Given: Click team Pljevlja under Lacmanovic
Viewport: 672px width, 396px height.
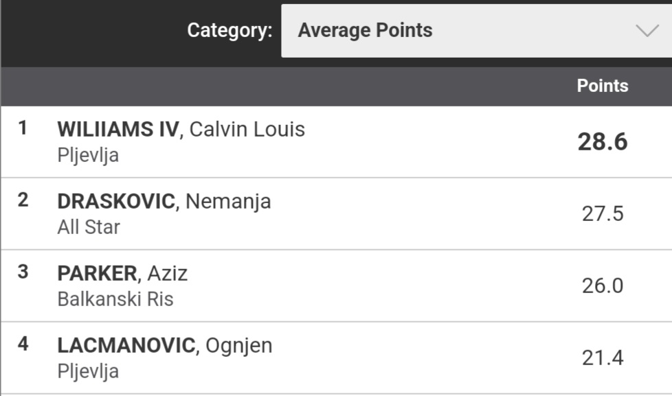Looking at the screenshot, I should coord(88,371).
